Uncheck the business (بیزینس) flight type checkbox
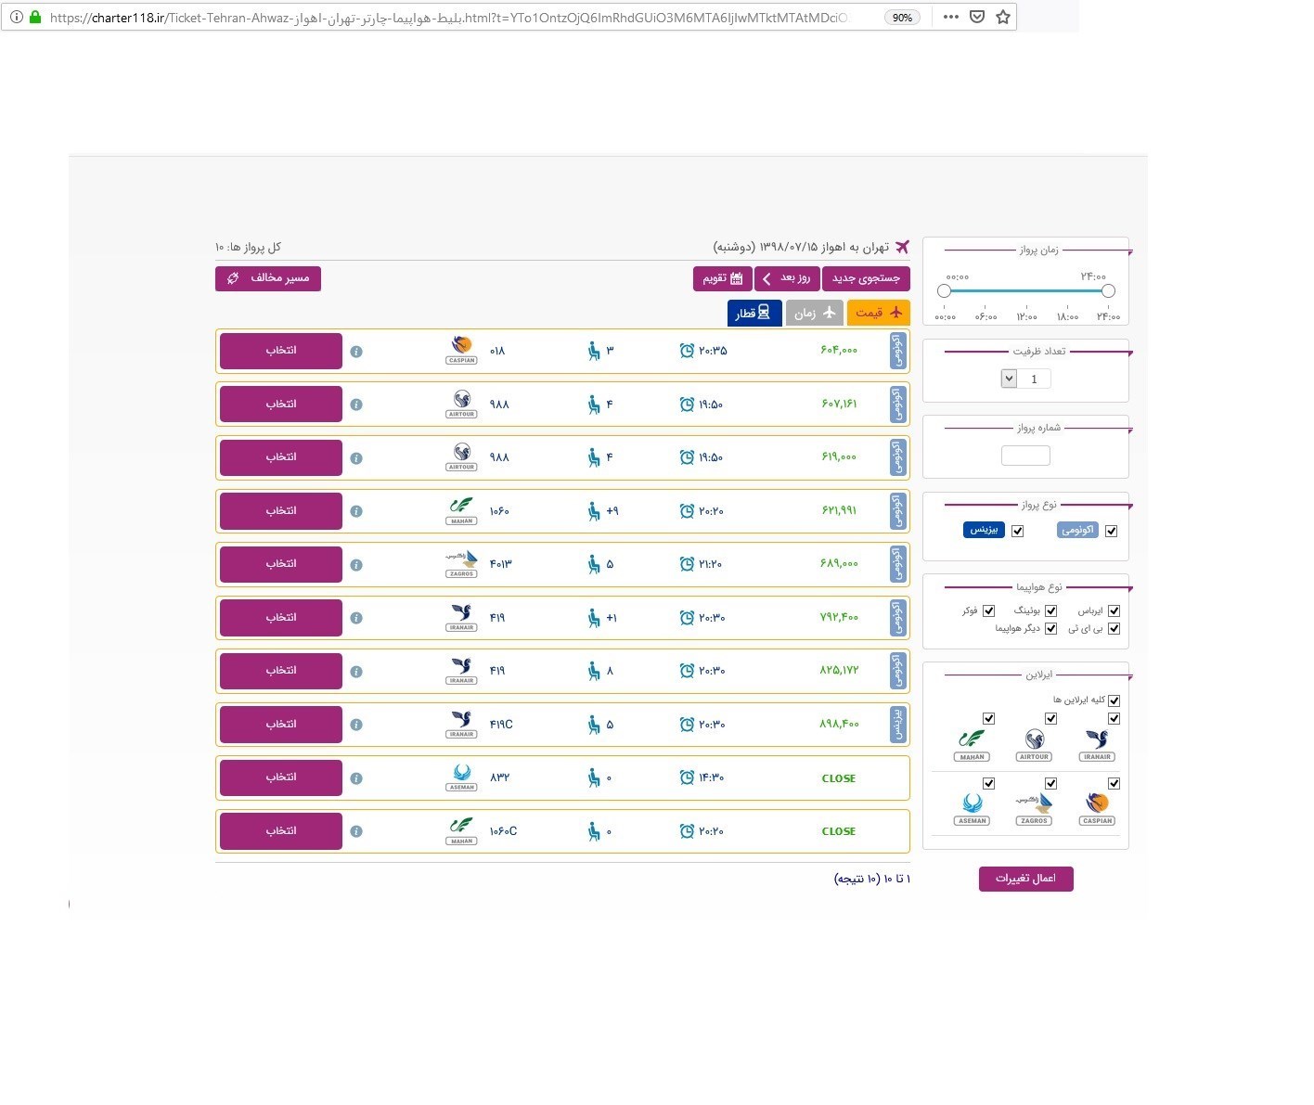This screenshot has width=1314, height=1105. (1018, 531)
